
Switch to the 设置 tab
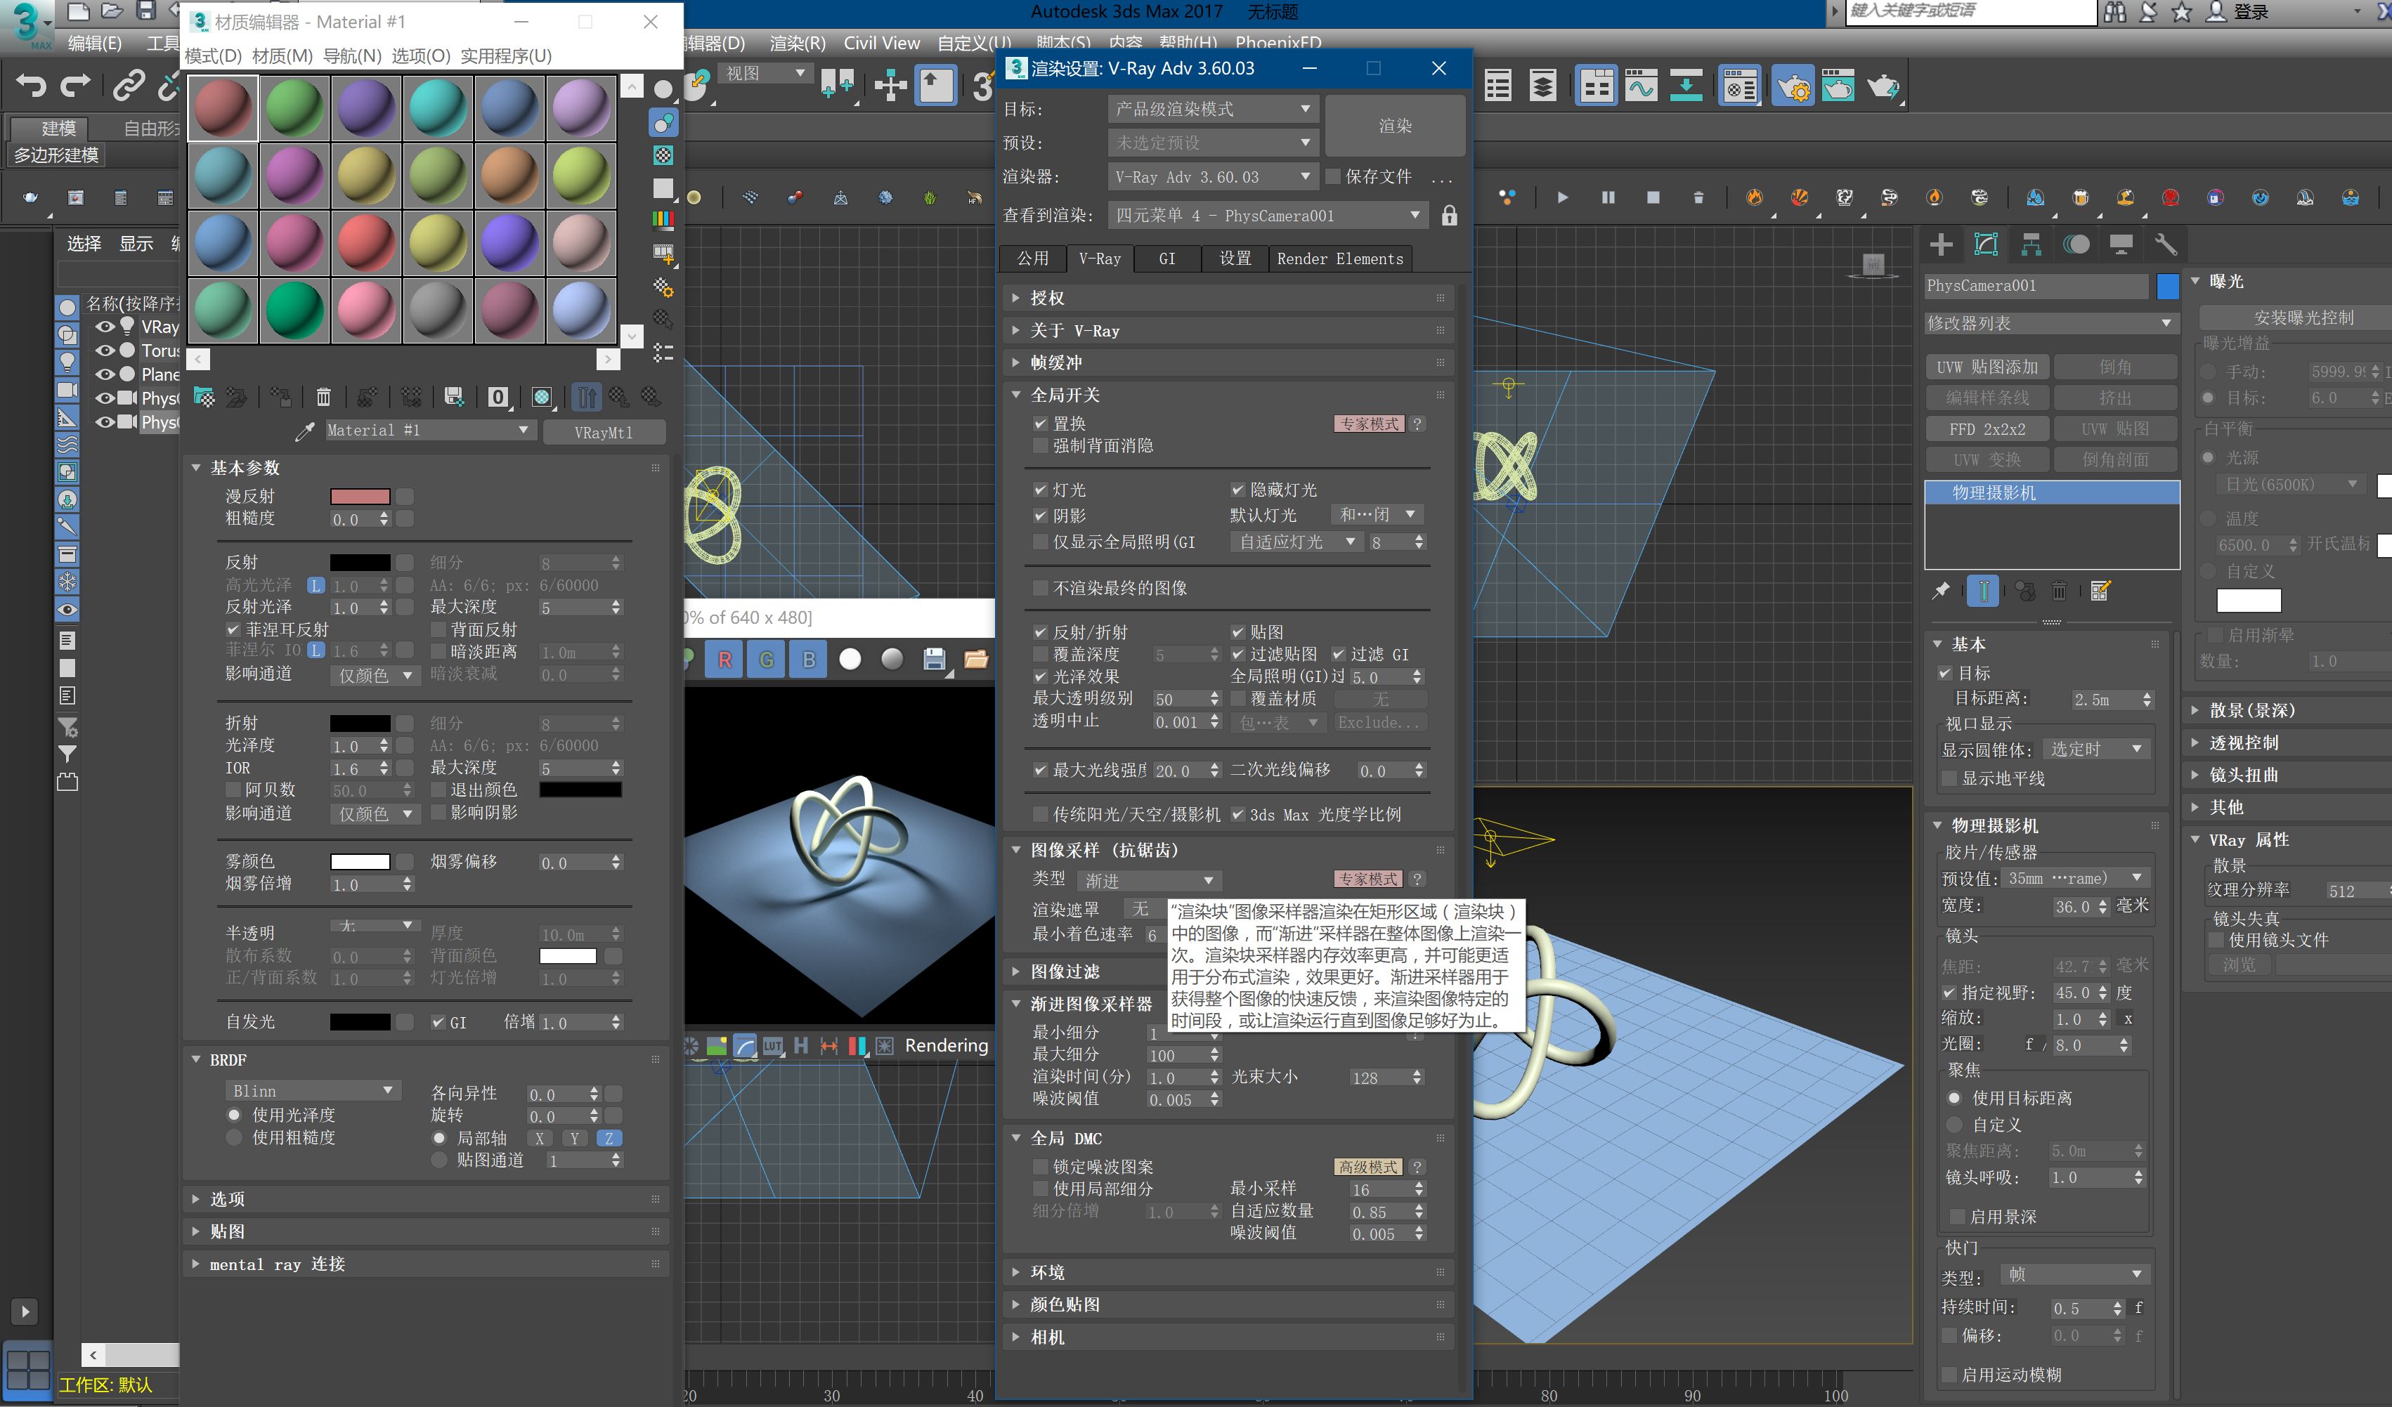[x=1235, y=258]
